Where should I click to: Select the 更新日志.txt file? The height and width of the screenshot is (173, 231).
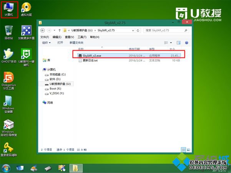click(x=129, y=60)
